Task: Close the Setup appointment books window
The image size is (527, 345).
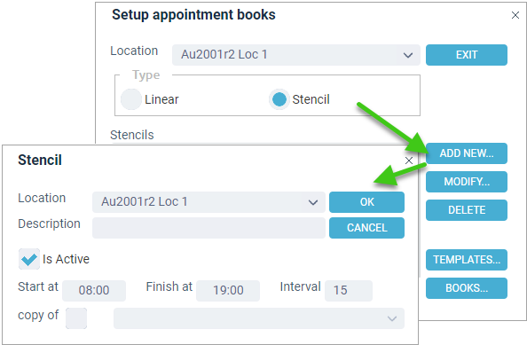Action: click(515, 15)
